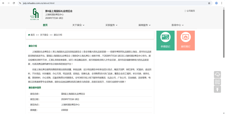Open the browser three-dot menu
This screenshot has height=114, width=225.
point(222,3)
